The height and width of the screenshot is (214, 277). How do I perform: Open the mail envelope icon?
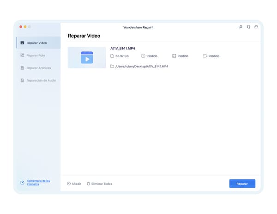[x=256, y=27]
